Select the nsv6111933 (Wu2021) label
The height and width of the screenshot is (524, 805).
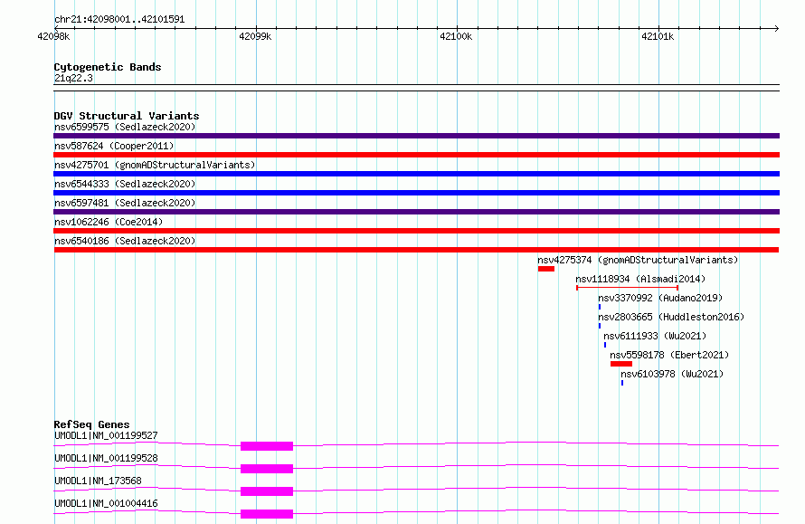point(655,336)
